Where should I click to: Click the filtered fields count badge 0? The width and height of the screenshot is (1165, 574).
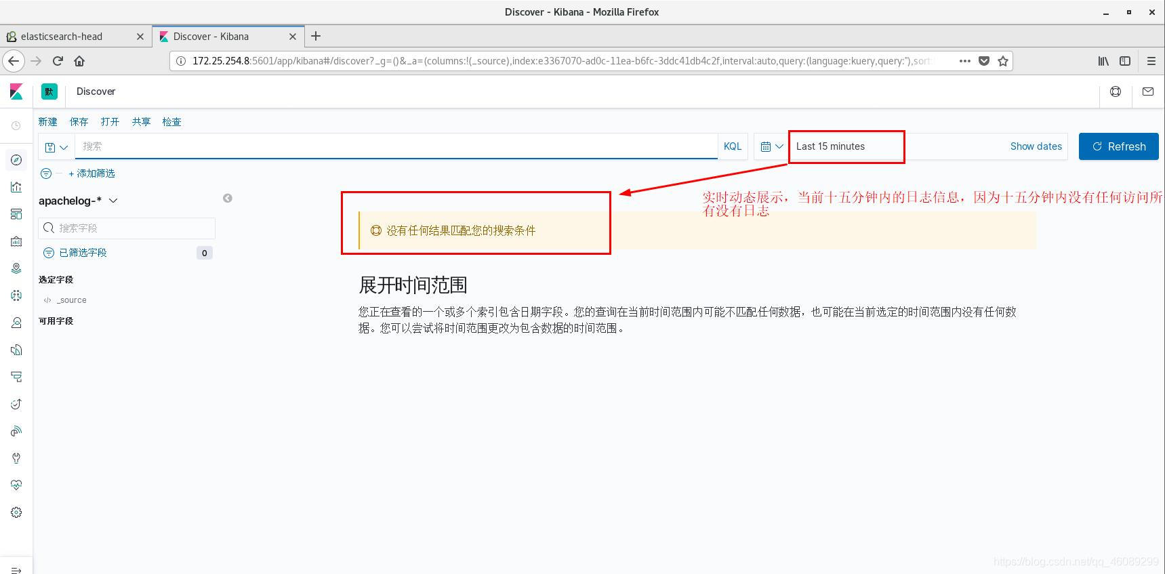205,253
